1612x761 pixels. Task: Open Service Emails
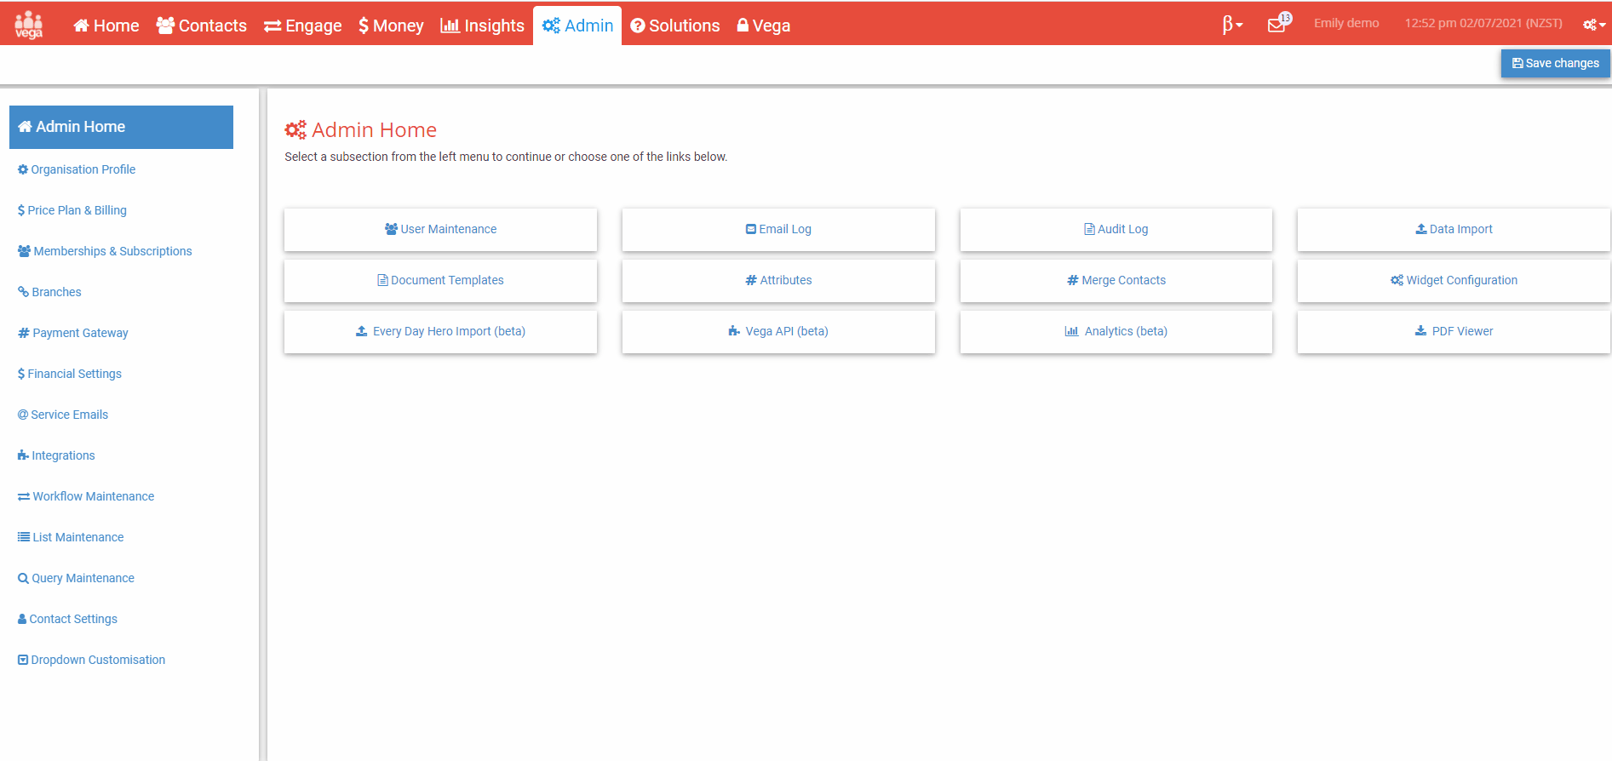pyautogui.click(x=63, y=415)
